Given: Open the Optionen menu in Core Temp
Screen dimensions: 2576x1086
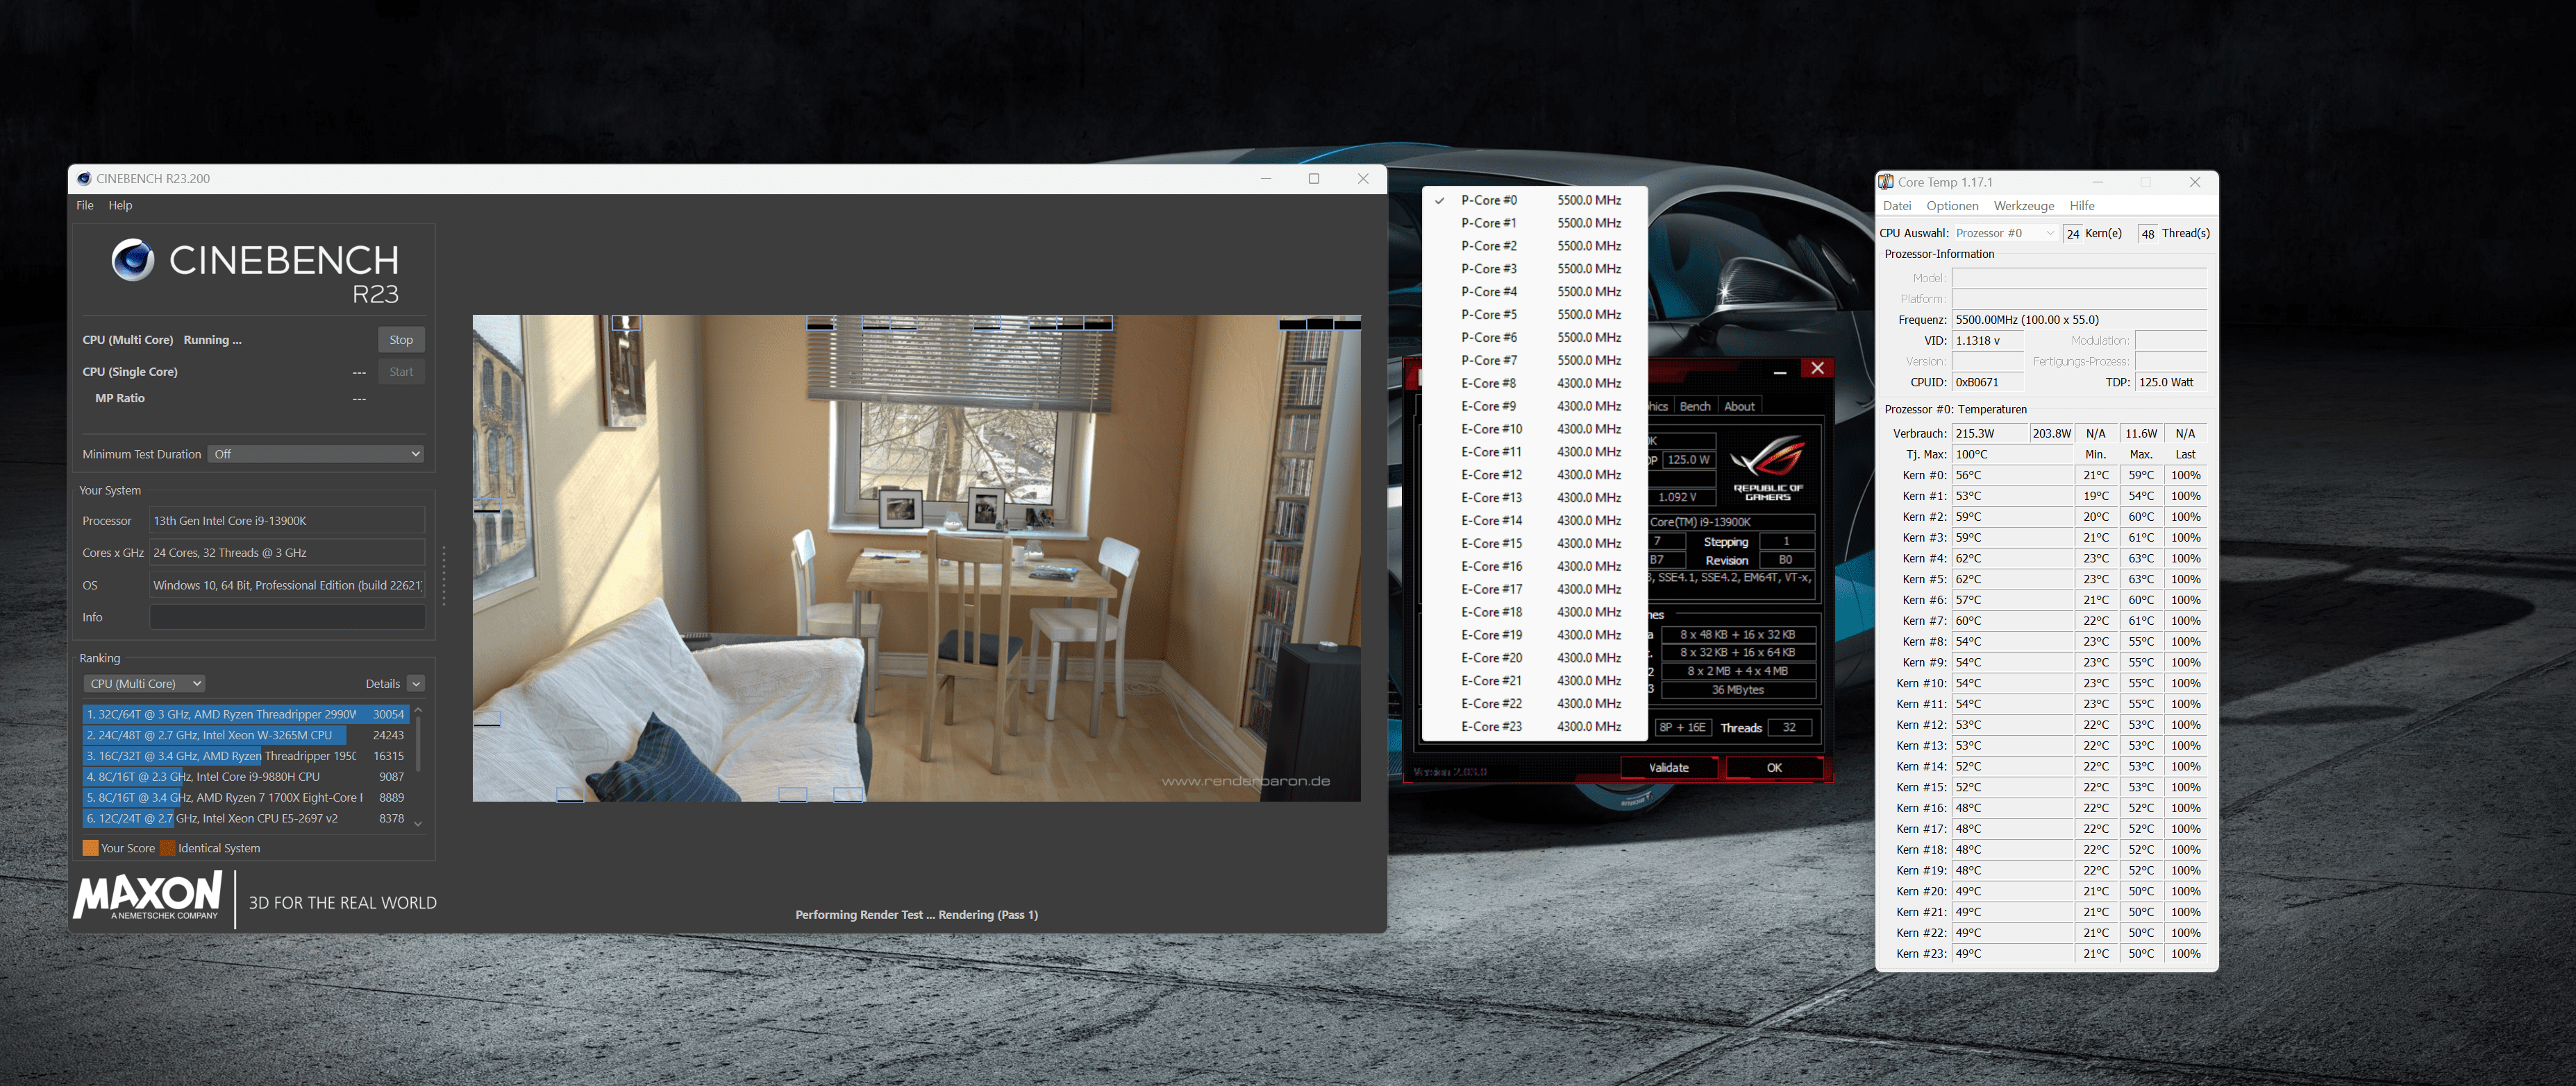Looking at the screenshot, I should click(x=1952, y=206).
